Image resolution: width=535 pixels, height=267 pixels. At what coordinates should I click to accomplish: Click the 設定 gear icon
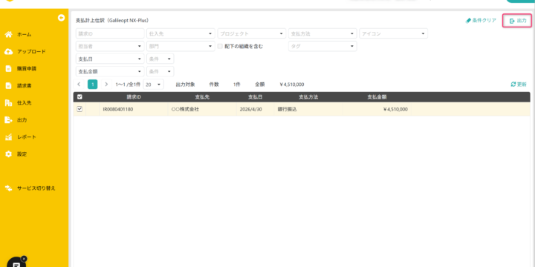coord(9,154)
